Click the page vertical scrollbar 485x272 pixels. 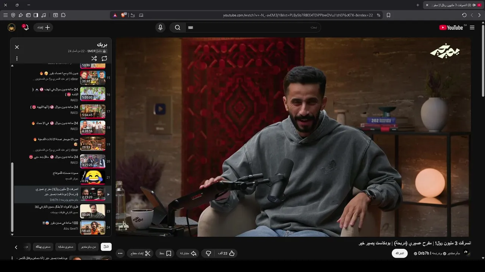[x=483, y=60]
